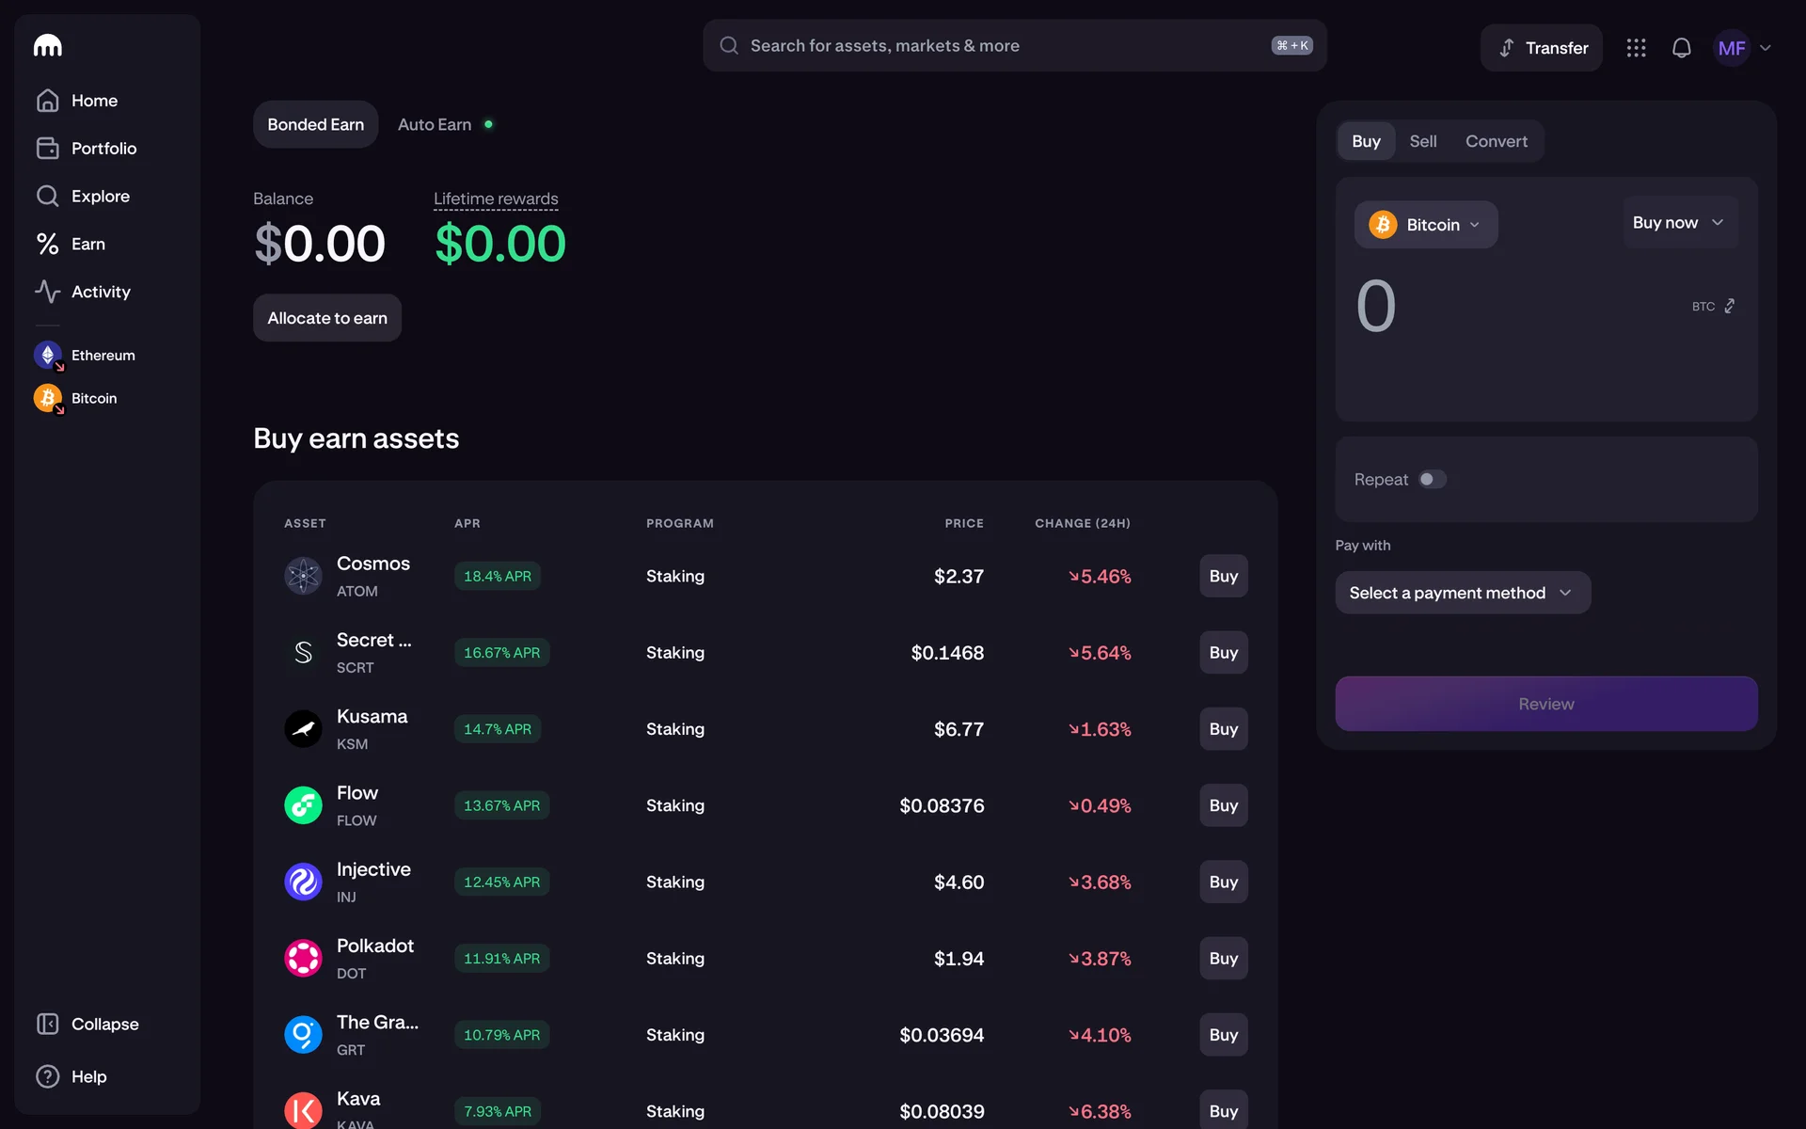Open the Buy now order type dropdown

click(1678, 223)
